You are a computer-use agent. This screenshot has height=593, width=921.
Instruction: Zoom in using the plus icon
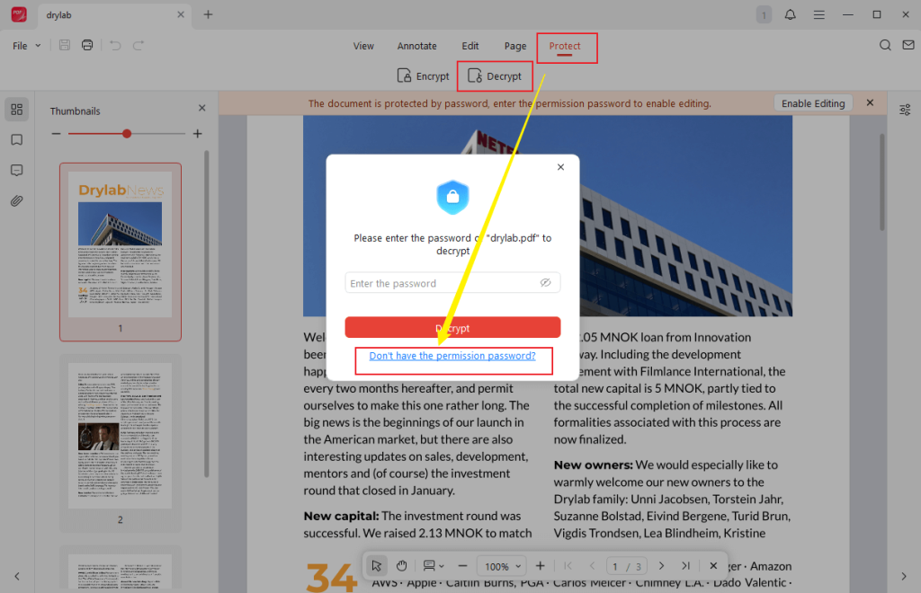point(539,565)
